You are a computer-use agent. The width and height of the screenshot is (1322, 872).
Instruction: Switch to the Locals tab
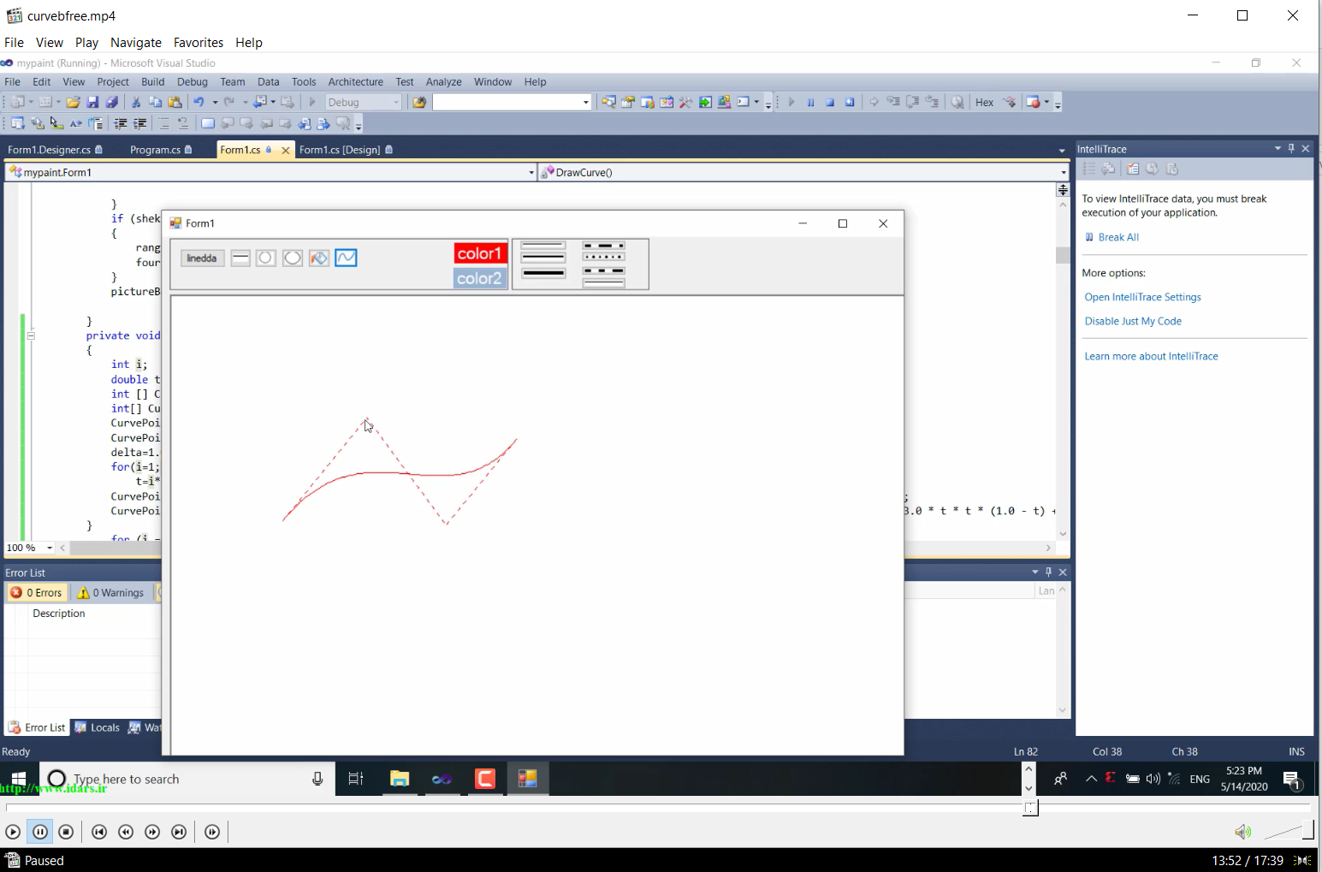pos(98,727)
